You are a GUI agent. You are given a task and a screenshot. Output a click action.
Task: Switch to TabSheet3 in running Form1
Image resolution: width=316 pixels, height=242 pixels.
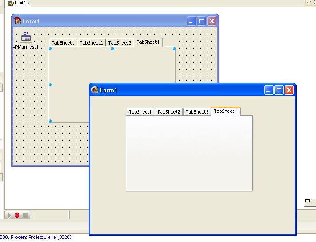click(197, 112)
